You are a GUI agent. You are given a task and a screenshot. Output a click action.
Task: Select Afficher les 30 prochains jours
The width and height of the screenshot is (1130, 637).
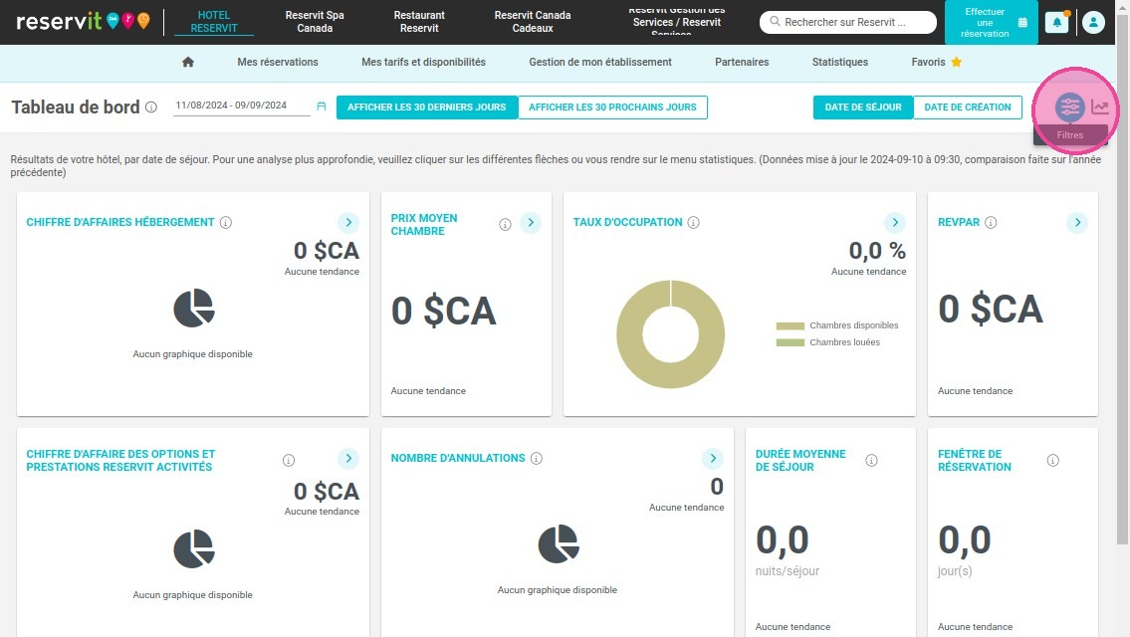612,107
